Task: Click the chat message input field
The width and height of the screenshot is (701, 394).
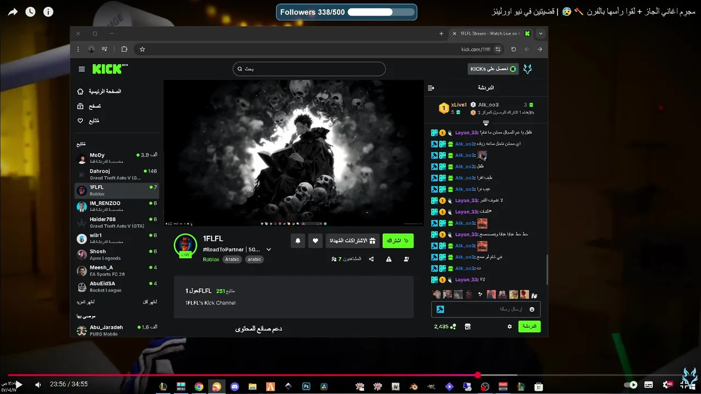Action: coord(486,309)
